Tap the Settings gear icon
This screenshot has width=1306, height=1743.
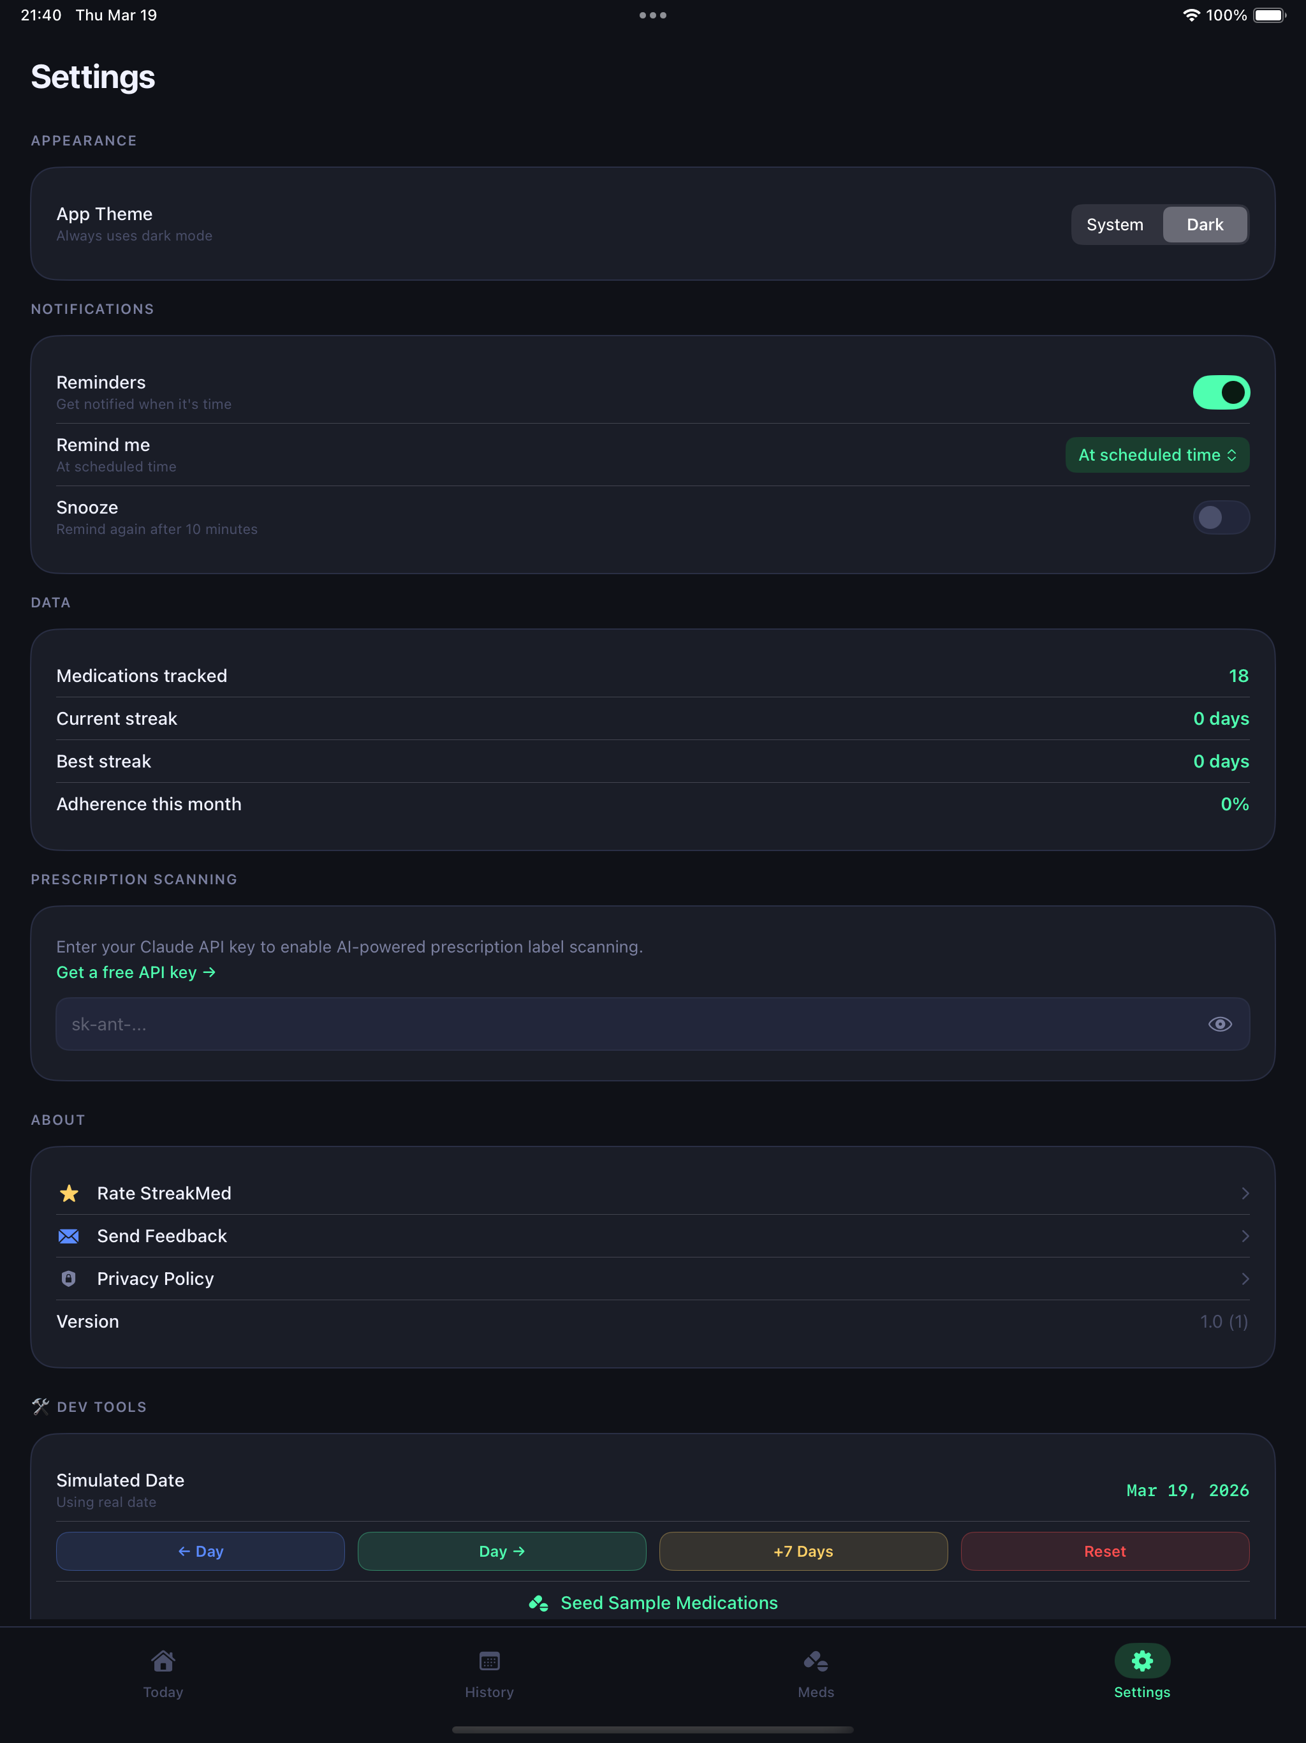1142,1661
